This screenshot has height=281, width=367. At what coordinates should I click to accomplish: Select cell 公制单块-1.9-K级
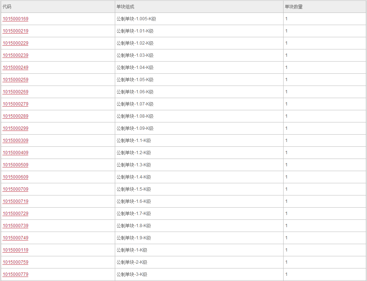pyautogui.click(x=199, y=237)
